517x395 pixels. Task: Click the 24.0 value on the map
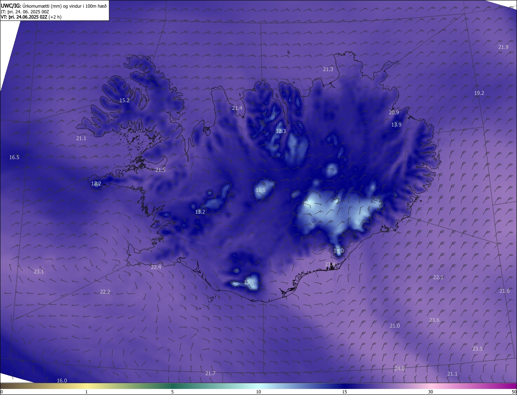tap(399, 368)
